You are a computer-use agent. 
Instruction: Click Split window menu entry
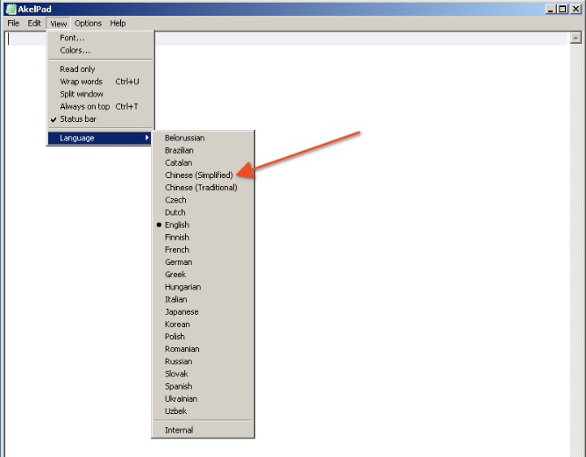(x=82, y=94)
